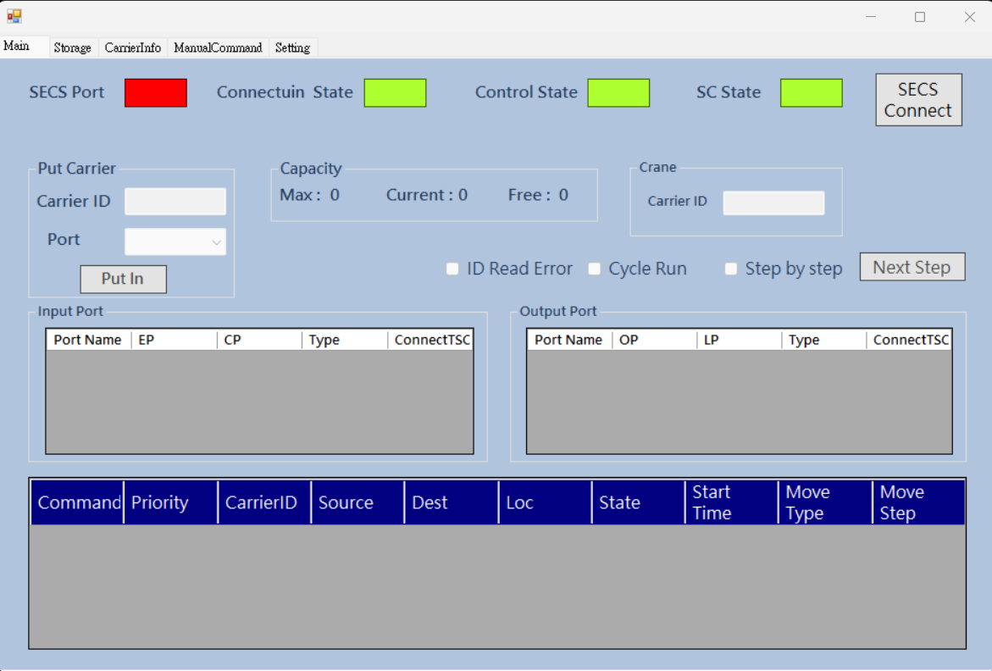Click the Dest column header
992x671 pixels.
click(x=451, y=502)
